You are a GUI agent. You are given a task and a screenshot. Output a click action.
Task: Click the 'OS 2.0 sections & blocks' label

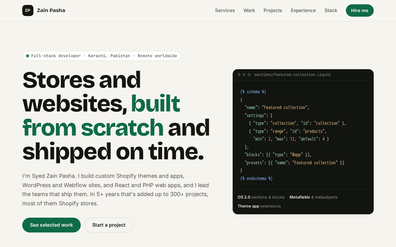tap(261, 197)
